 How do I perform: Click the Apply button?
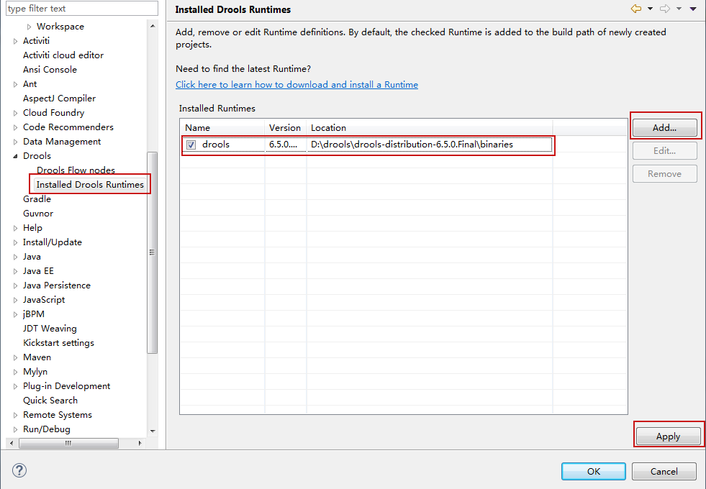pyautogui.click(x=668, y=437)
